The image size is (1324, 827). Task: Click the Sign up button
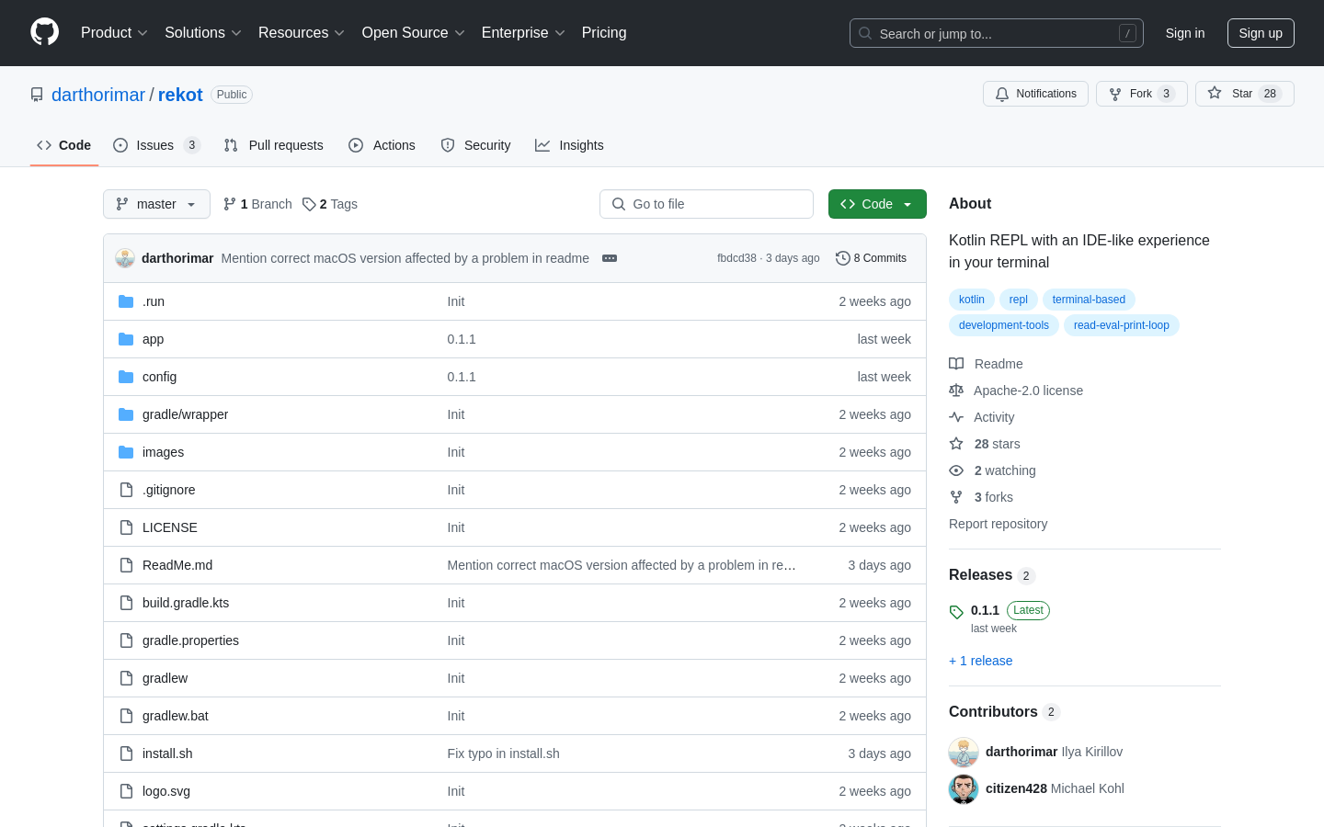coord(1261,33)
